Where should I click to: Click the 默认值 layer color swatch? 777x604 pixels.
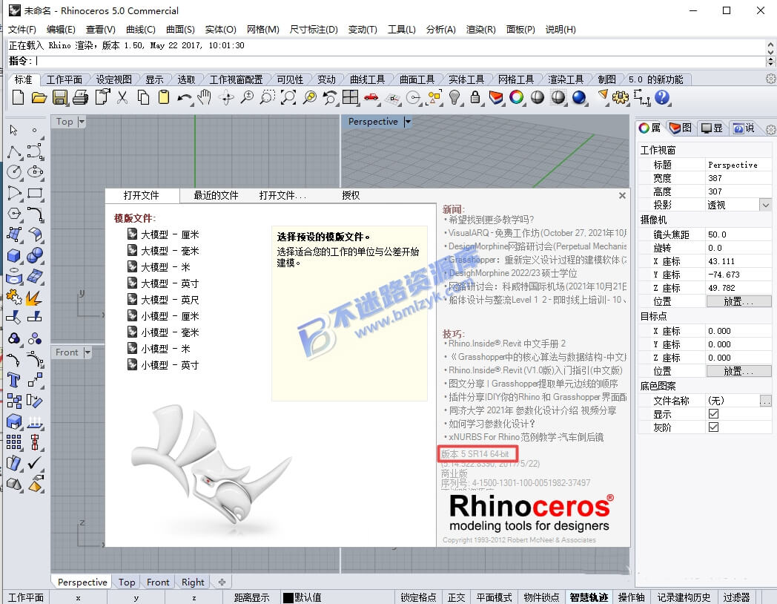click(x=288, y=597)
